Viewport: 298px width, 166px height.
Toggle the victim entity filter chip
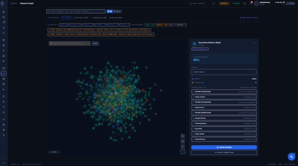pos(125,25)
